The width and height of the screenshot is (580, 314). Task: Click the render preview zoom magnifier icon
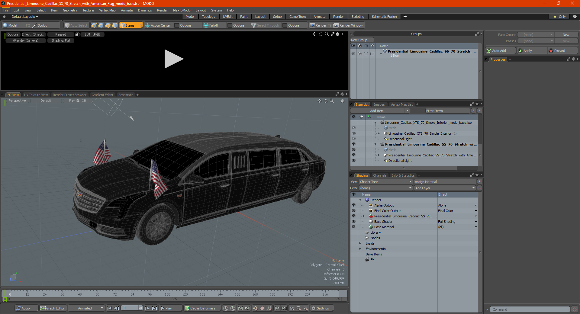tap(327, 34)
